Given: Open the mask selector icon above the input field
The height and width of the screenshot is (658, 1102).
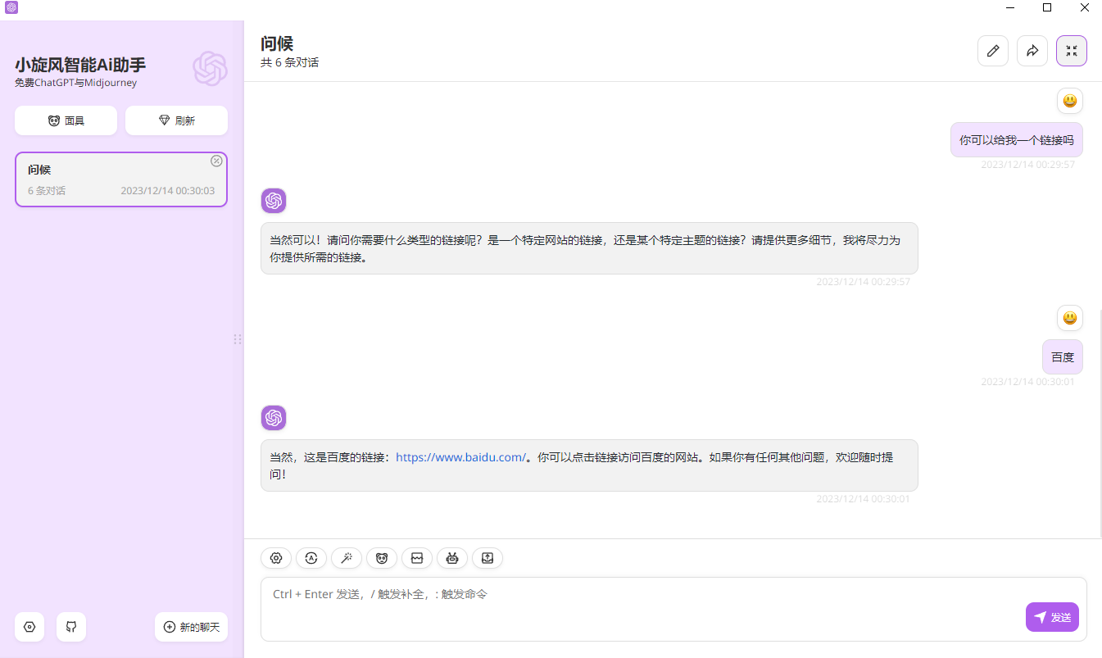Looking at the screenshot, I should [x=382, y=558].
